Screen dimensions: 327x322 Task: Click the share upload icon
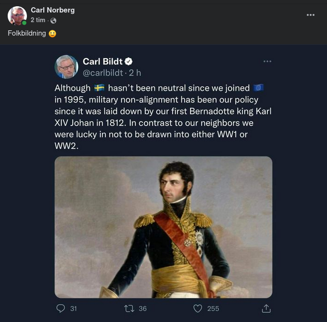click(x=266, y=308)
